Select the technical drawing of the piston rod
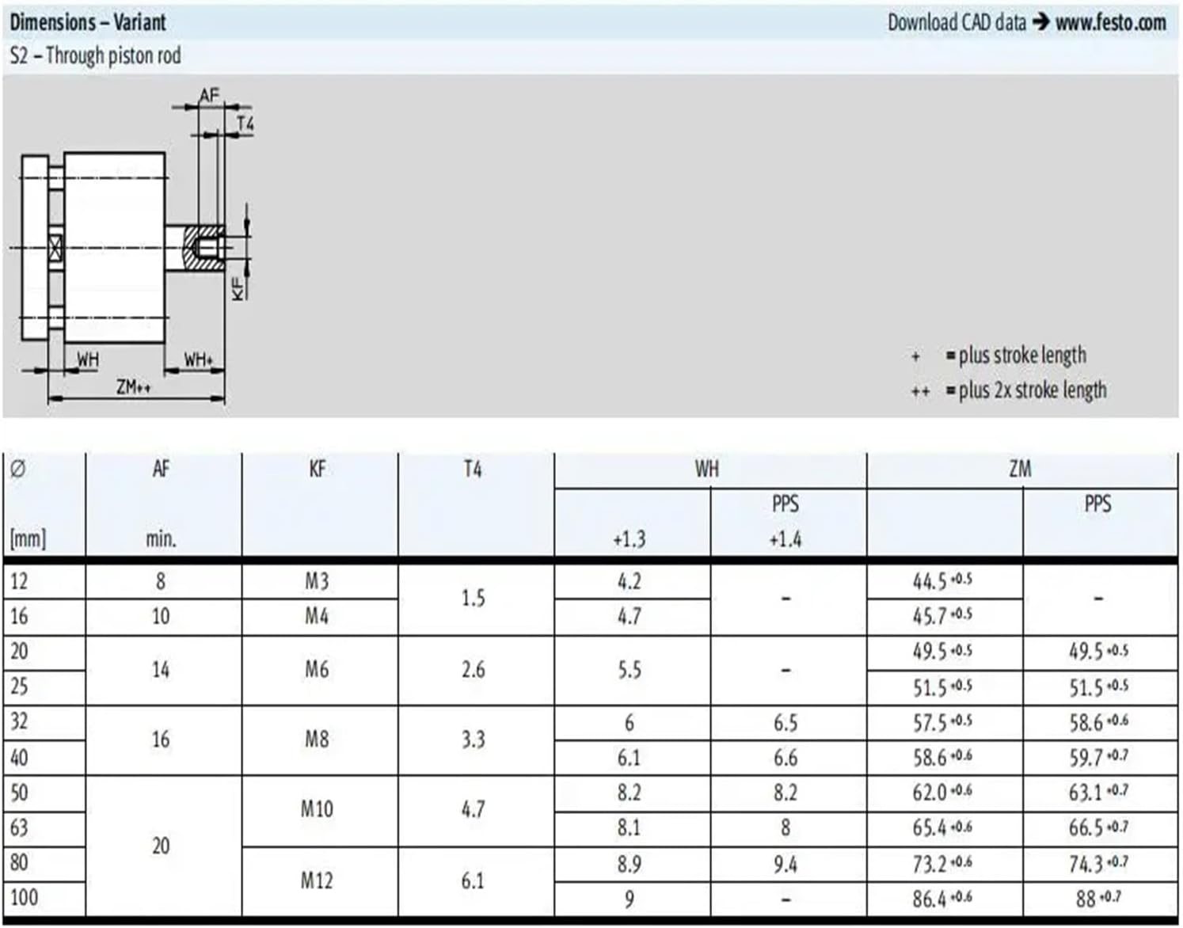 [x=119, y=245]
